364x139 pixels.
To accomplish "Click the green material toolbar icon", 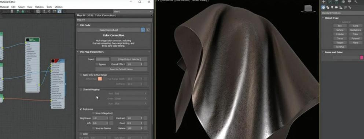I will click(x=22, y=11).
